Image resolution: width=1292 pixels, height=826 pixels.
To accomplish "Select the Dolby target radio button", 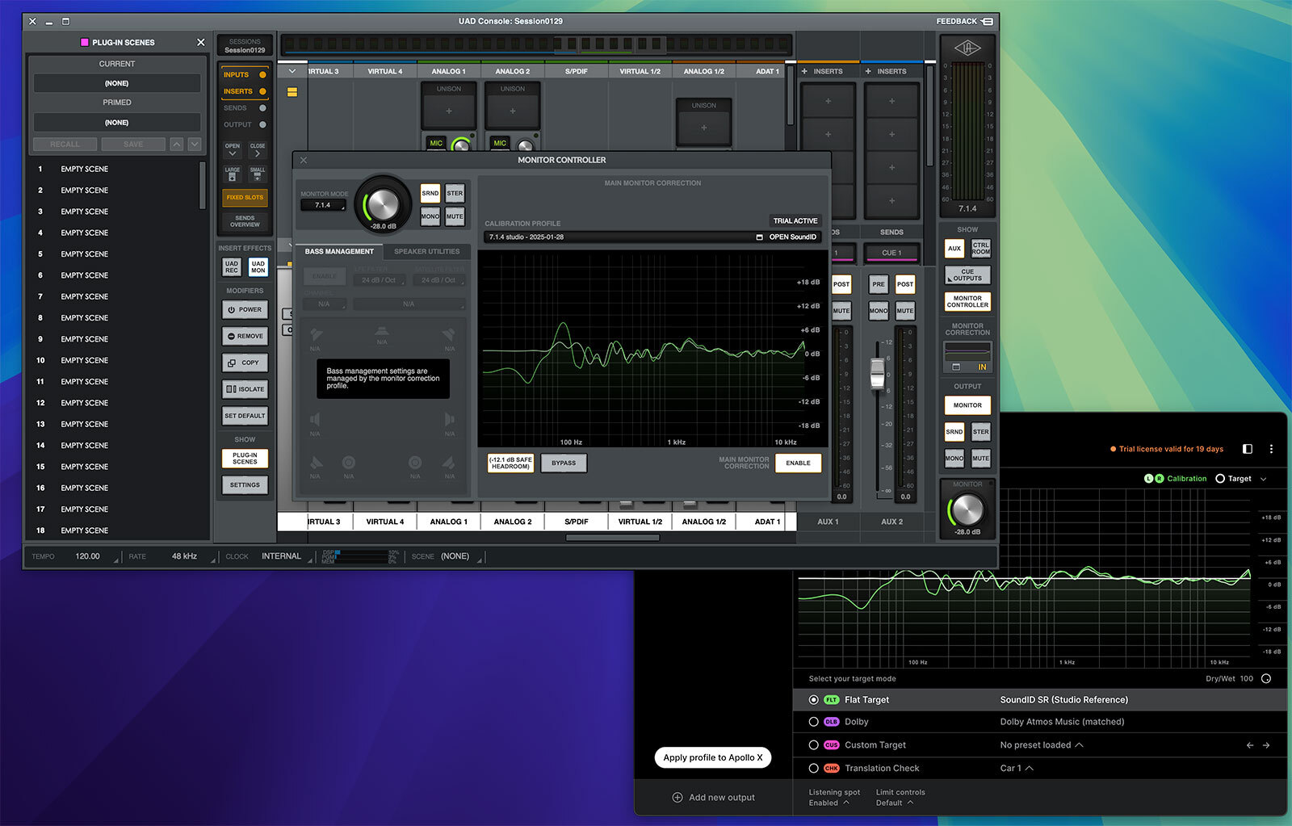I will [813, 722].
